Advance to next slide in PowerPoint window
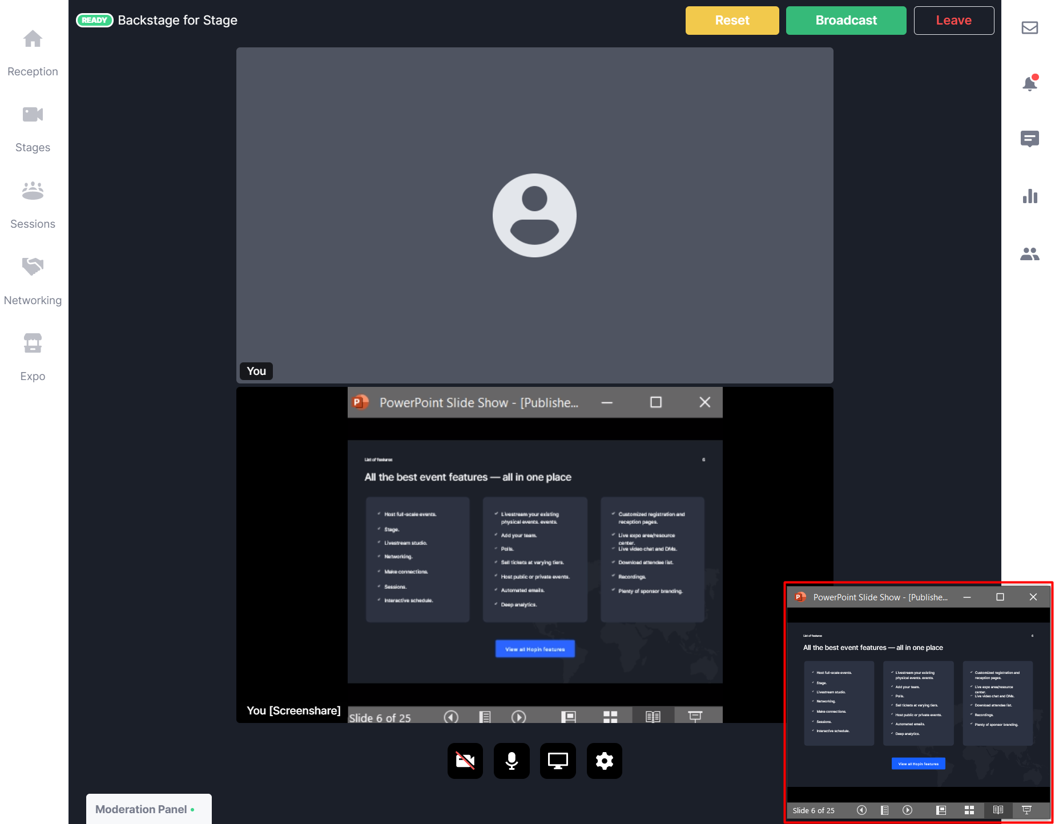 (907, 810)
